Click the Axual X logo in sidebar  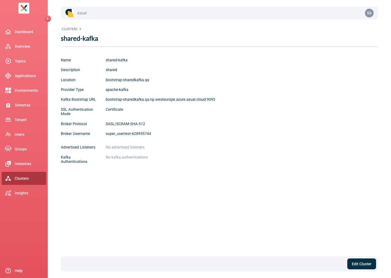(x=24, y=8)
